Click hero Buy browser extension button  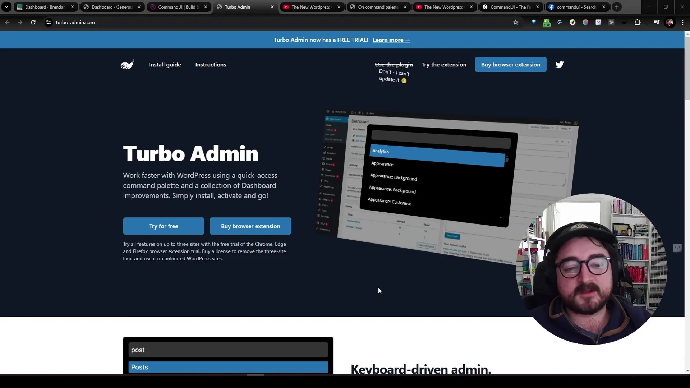(x=250, y=226)
